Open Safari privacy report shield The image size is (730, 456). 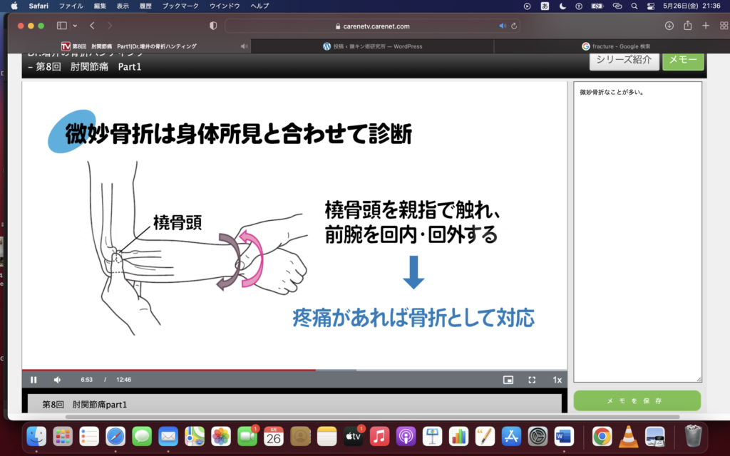[213, 26]
